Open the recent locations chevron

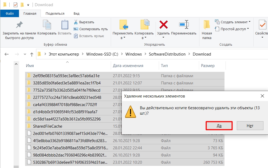pos(25,54)
